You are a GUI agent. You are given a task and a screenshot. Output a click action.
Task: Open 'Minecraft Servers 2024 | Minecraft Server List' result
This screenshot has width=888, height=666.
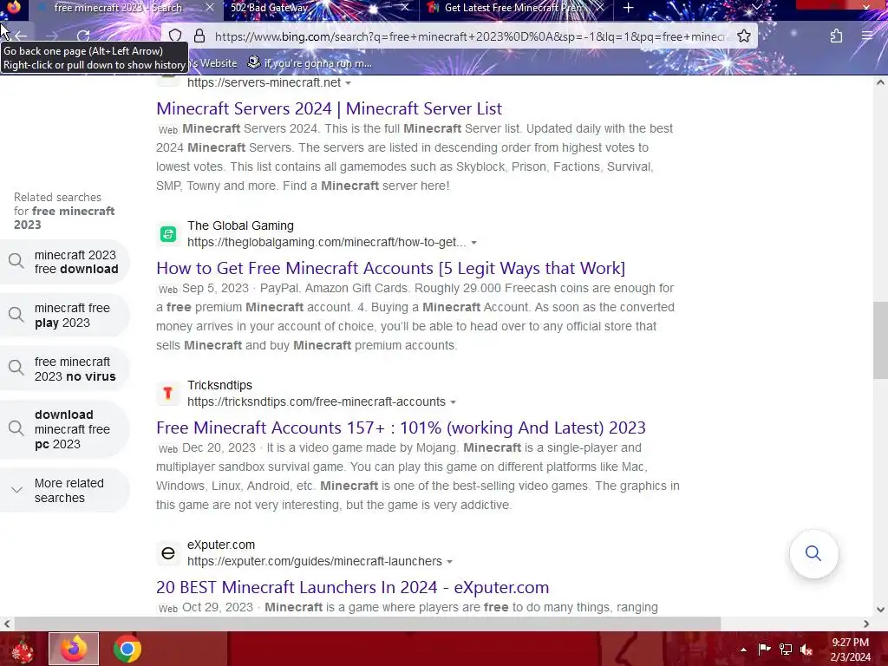pyautogui.click(x=329, y=108)
